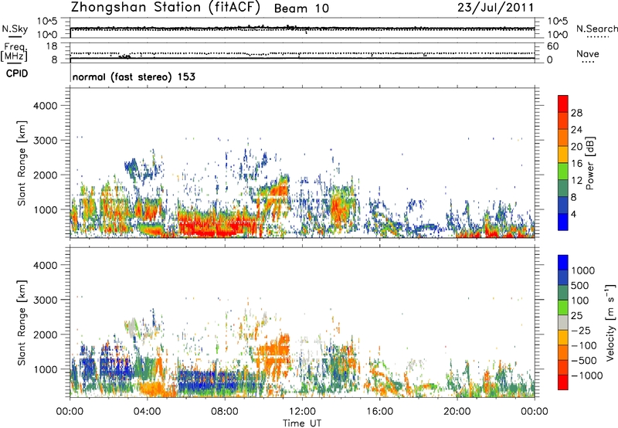Click the "16:00" time axis label
This screenshot has width=618, height=428.
379,412
